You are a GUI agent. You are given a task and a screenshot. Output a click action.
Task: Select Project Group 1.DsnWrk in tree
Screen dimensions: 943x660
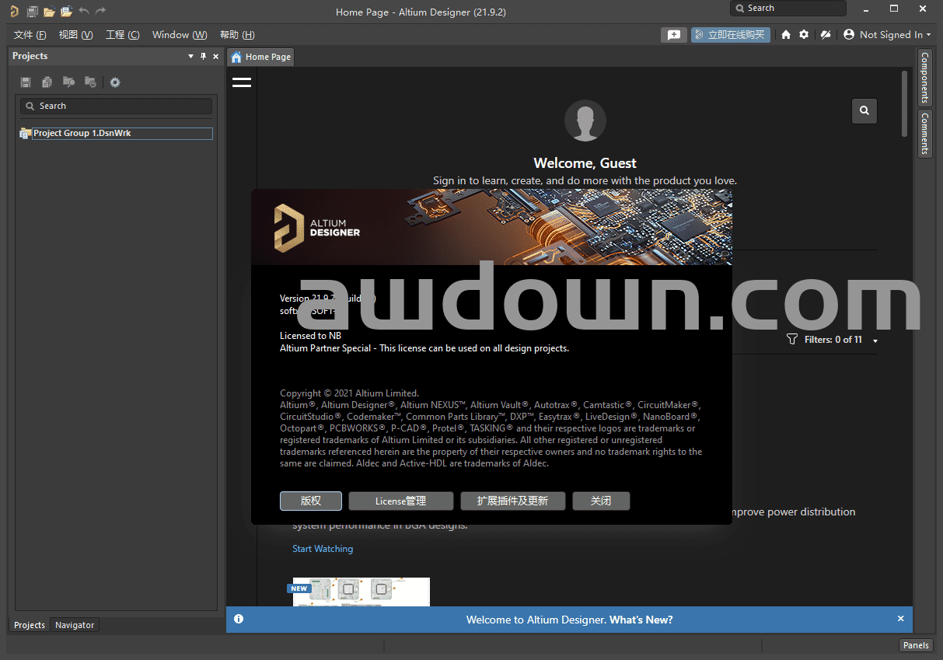(82, 134)
